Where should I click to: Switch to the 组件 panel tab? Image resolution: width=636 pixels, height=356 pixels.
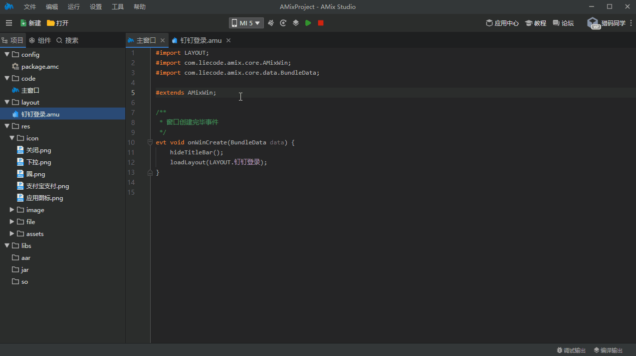pyautogui.click(x=40, y=40)
